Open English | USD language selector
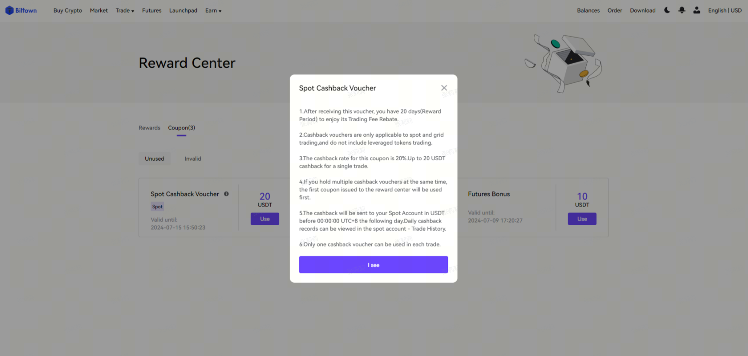The image size is (748, 356). (725, 10)
